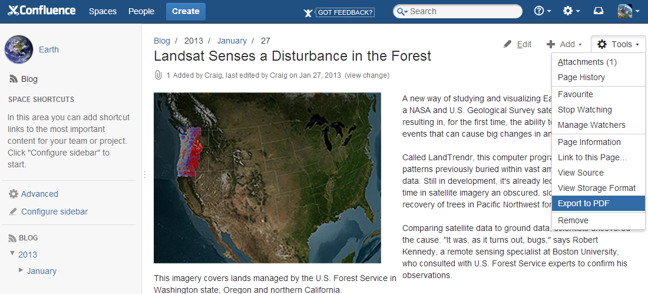Click the Landsat satellite map image
Screen dimensions: 648x294
pyautogui.click(x=267, y=177)
